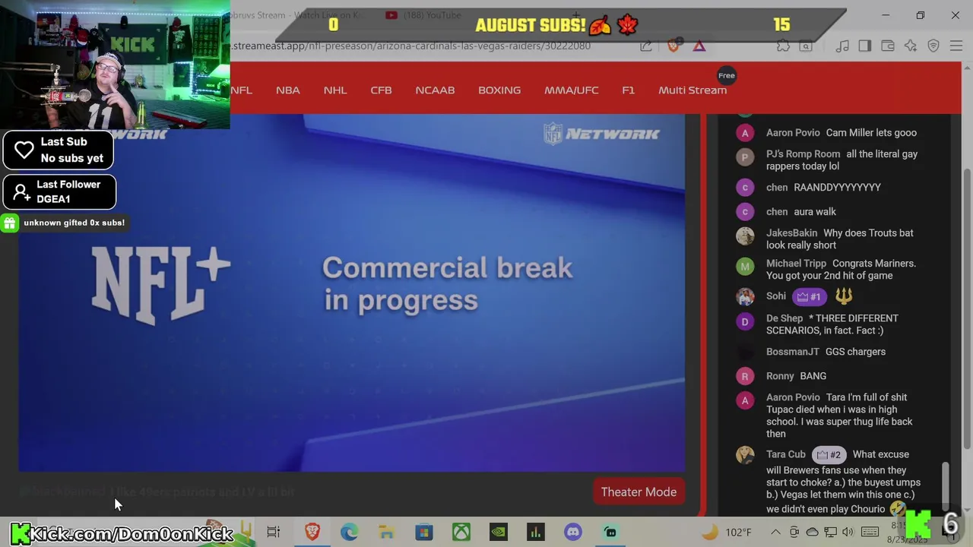Launch Microsoft Edge from the taskbar
973x547 pixels.
tap(349, 532)
